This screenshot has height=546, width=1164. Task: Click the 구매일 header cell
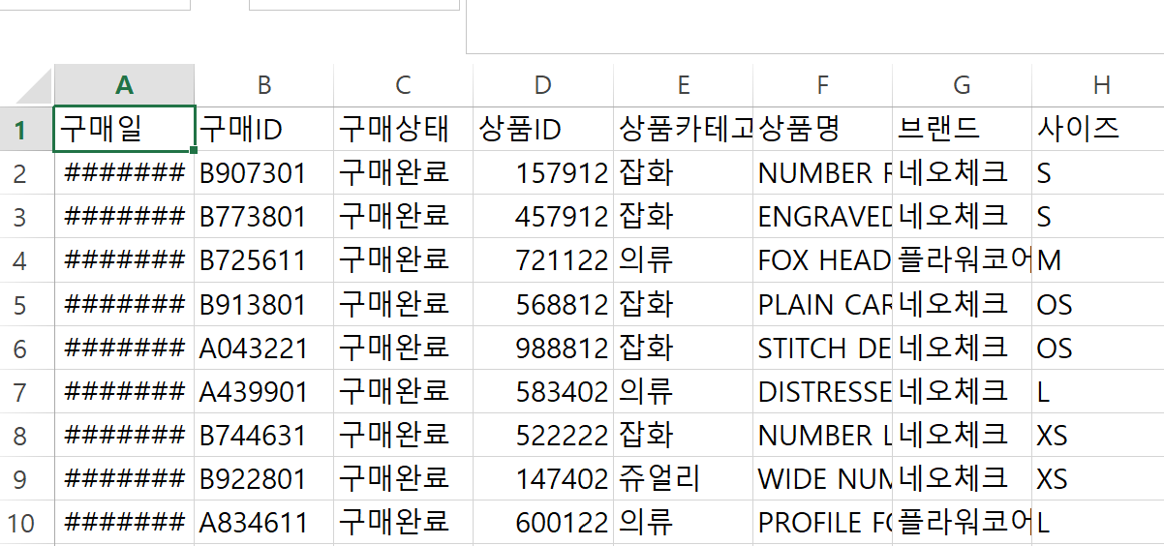point(124,129)
